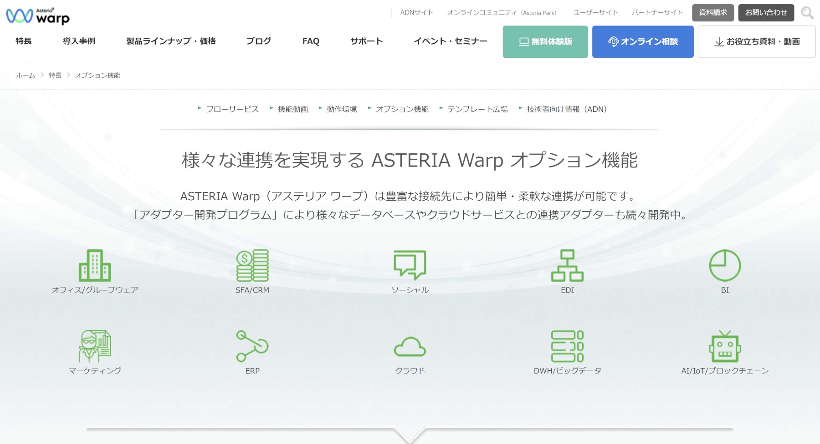Image resolution: width=820 pixels, height=444 pixels.
Task: Jump to テンプレート広場 anchor link
Action: [x=477, y=109]
